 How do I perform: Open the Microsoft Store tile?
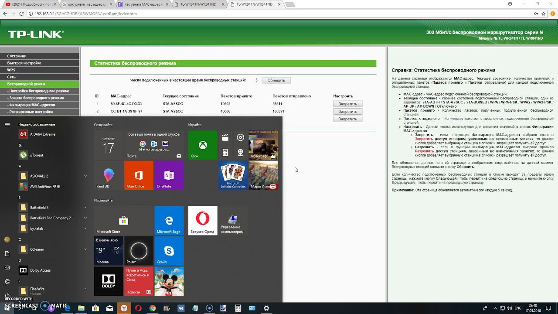pyautogui.click(x=124, y=221)
